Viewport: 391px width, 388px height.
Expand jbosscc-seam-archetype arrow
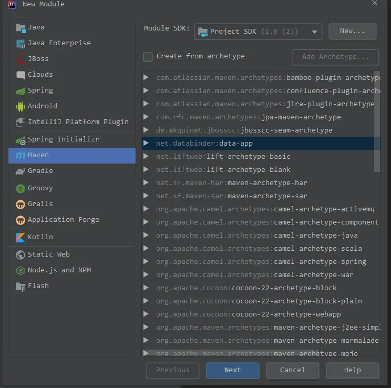(146, 130)
